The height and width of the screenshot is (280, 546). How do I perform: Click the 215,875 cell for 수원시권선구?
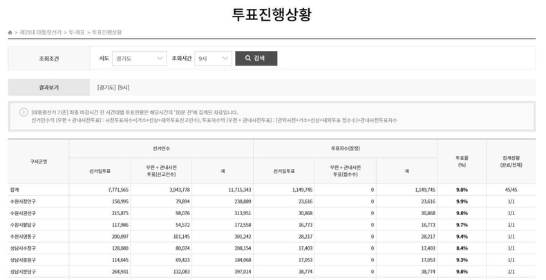tap(120, 213)
